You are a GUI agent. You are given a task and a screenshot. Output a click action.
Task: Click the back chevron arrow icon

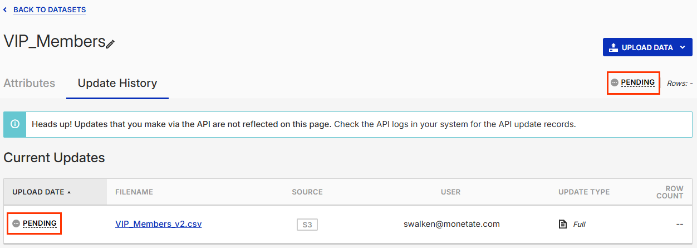[5, 10]
